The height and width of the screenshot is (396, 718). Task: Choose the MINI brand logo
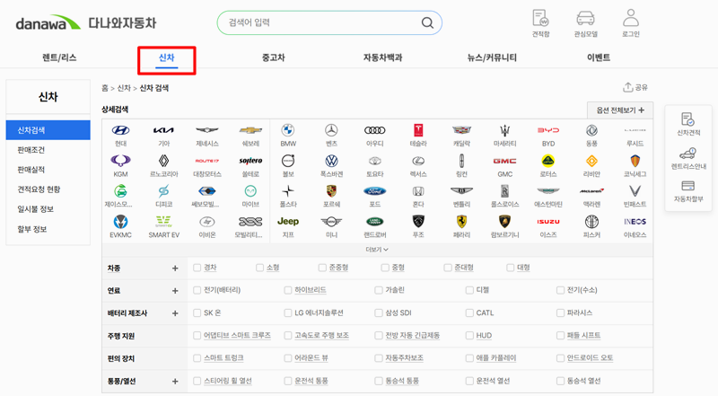(331, 222)
